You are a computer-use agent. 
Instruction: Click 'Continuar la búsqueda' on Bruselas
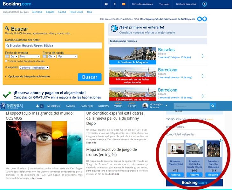[x=133, y=62]
